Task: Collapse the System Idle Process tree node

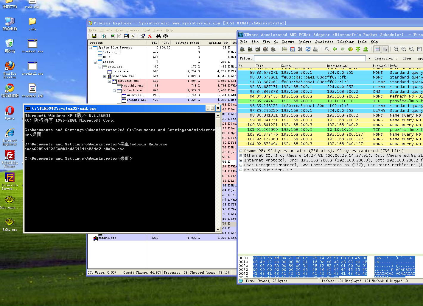Action: tap(90, 48)
